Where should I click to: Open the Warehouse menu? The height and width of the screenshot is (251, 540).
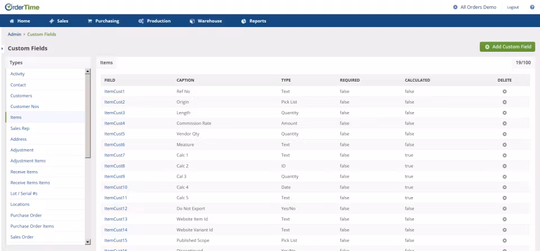click(x=205, y=21)
